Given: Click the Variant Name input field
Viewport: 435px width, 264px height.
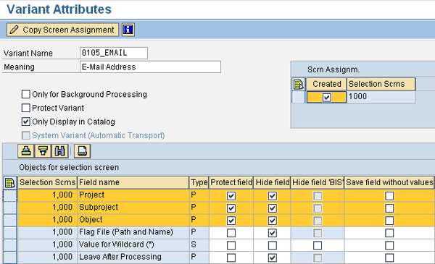Looking at the screenshot, I should (x=114, y=53).
